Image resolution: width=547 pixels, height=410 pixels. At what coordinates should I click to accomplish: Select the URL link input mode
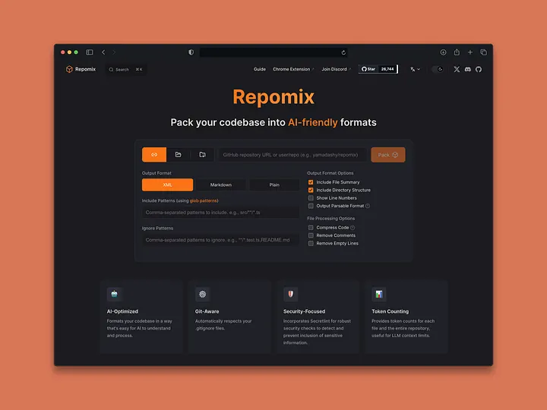(x=154, y=155)
